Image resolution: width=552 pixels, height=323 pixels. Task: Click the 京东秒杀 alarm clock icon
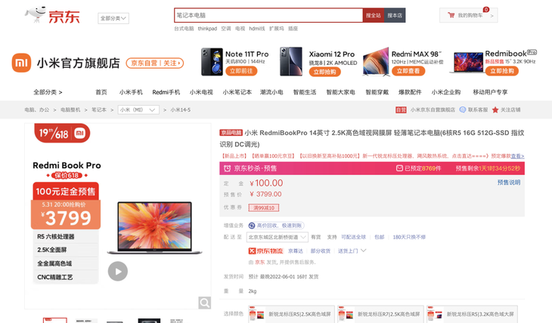pos(228,168)
